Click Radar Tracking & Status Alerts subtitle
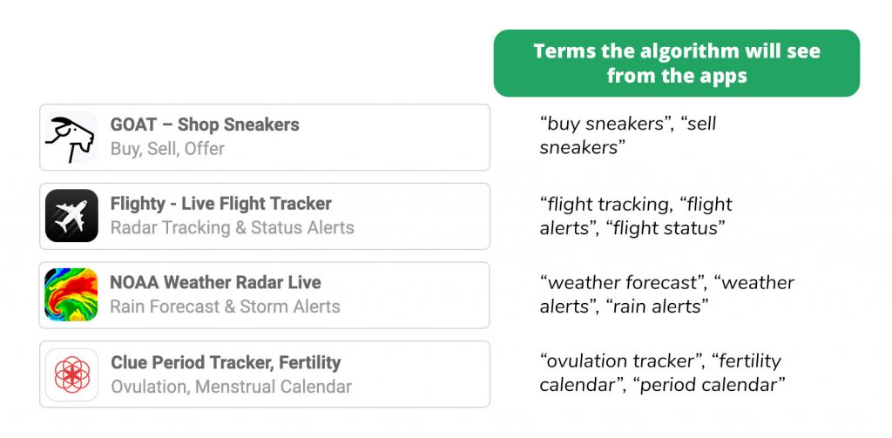 [x=232, y=227]
